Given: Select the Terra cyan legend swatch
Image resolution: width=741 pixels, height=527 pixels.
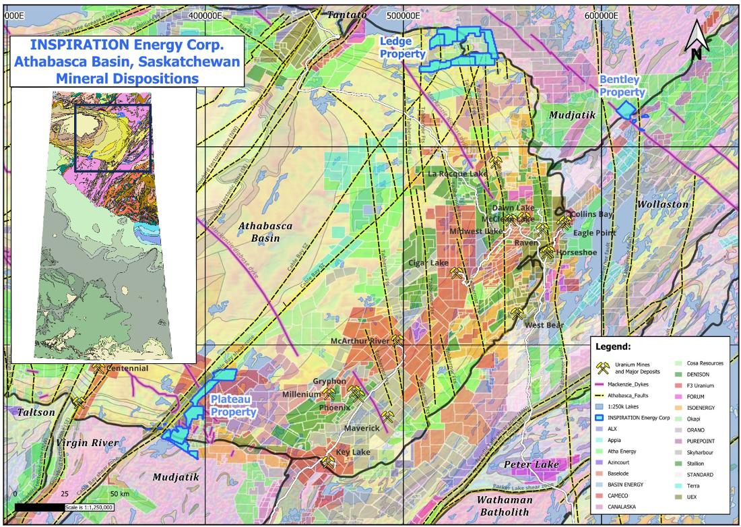Looking at the screenshot, I should (x=678, y=486).
